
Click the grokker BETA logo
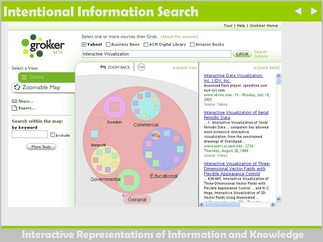tap(43, 46)
